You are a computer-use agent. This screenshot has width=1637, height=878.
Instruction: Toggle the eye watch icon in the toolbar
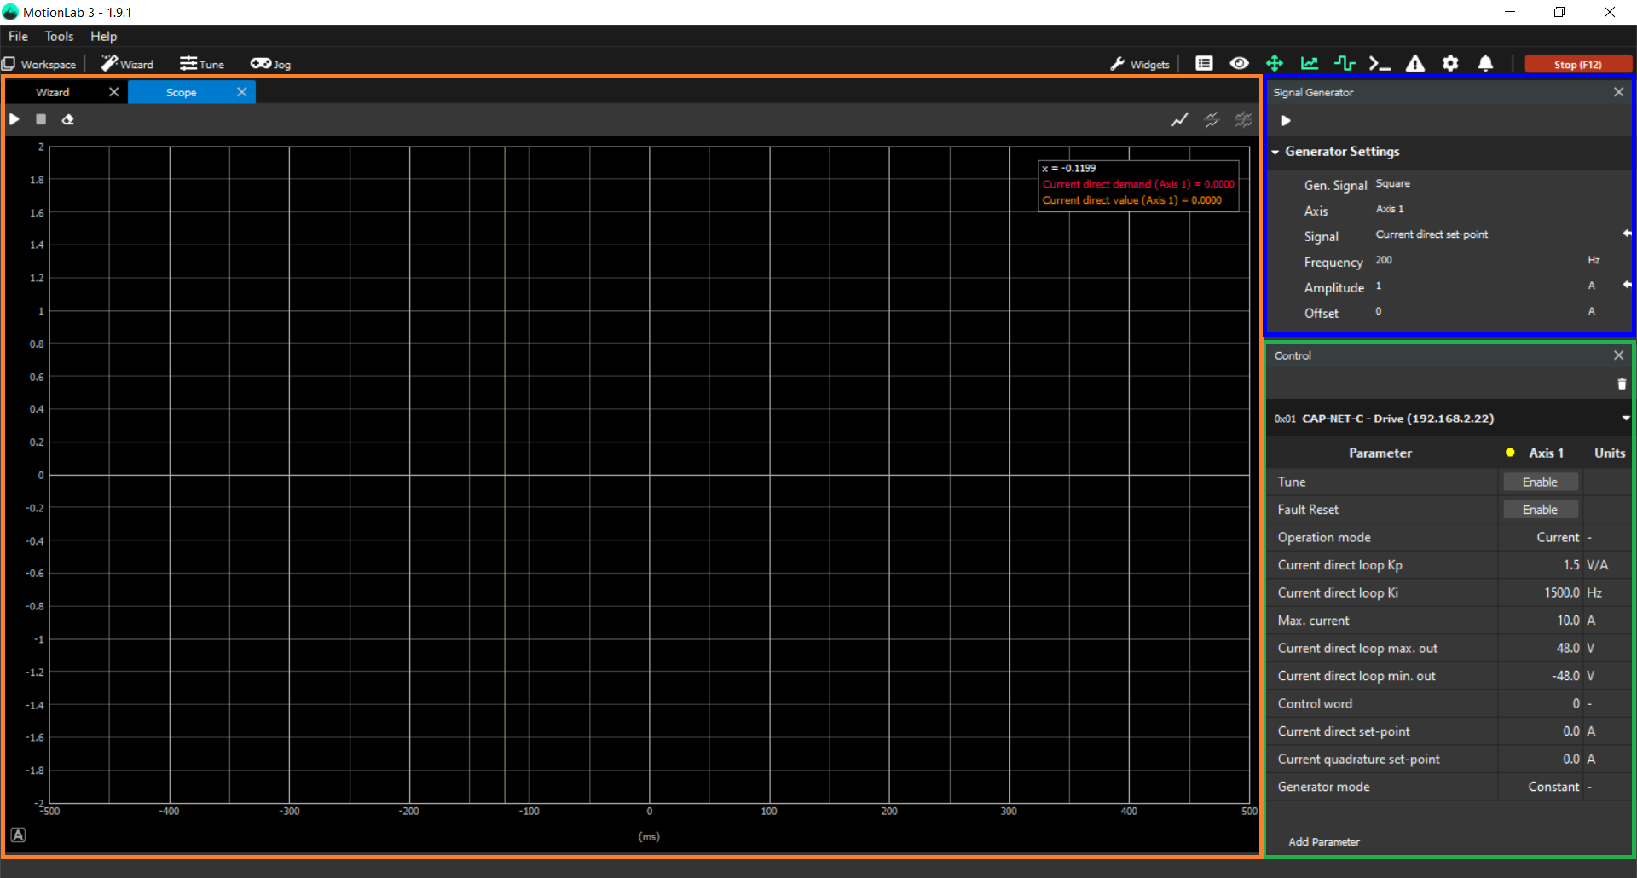(x=1239, y=63)
